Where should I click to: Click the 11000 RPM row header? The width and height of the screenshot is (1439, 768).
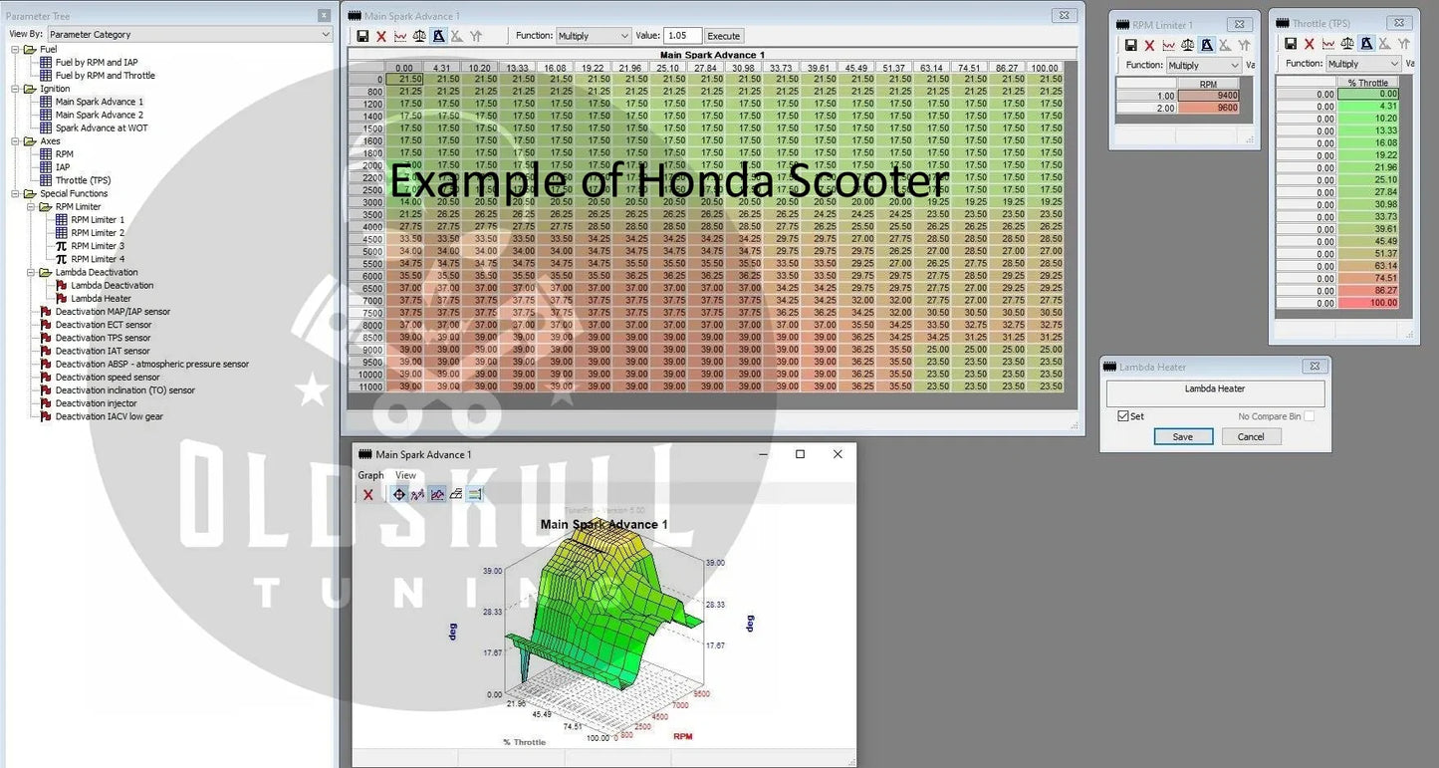pos(365,386)
